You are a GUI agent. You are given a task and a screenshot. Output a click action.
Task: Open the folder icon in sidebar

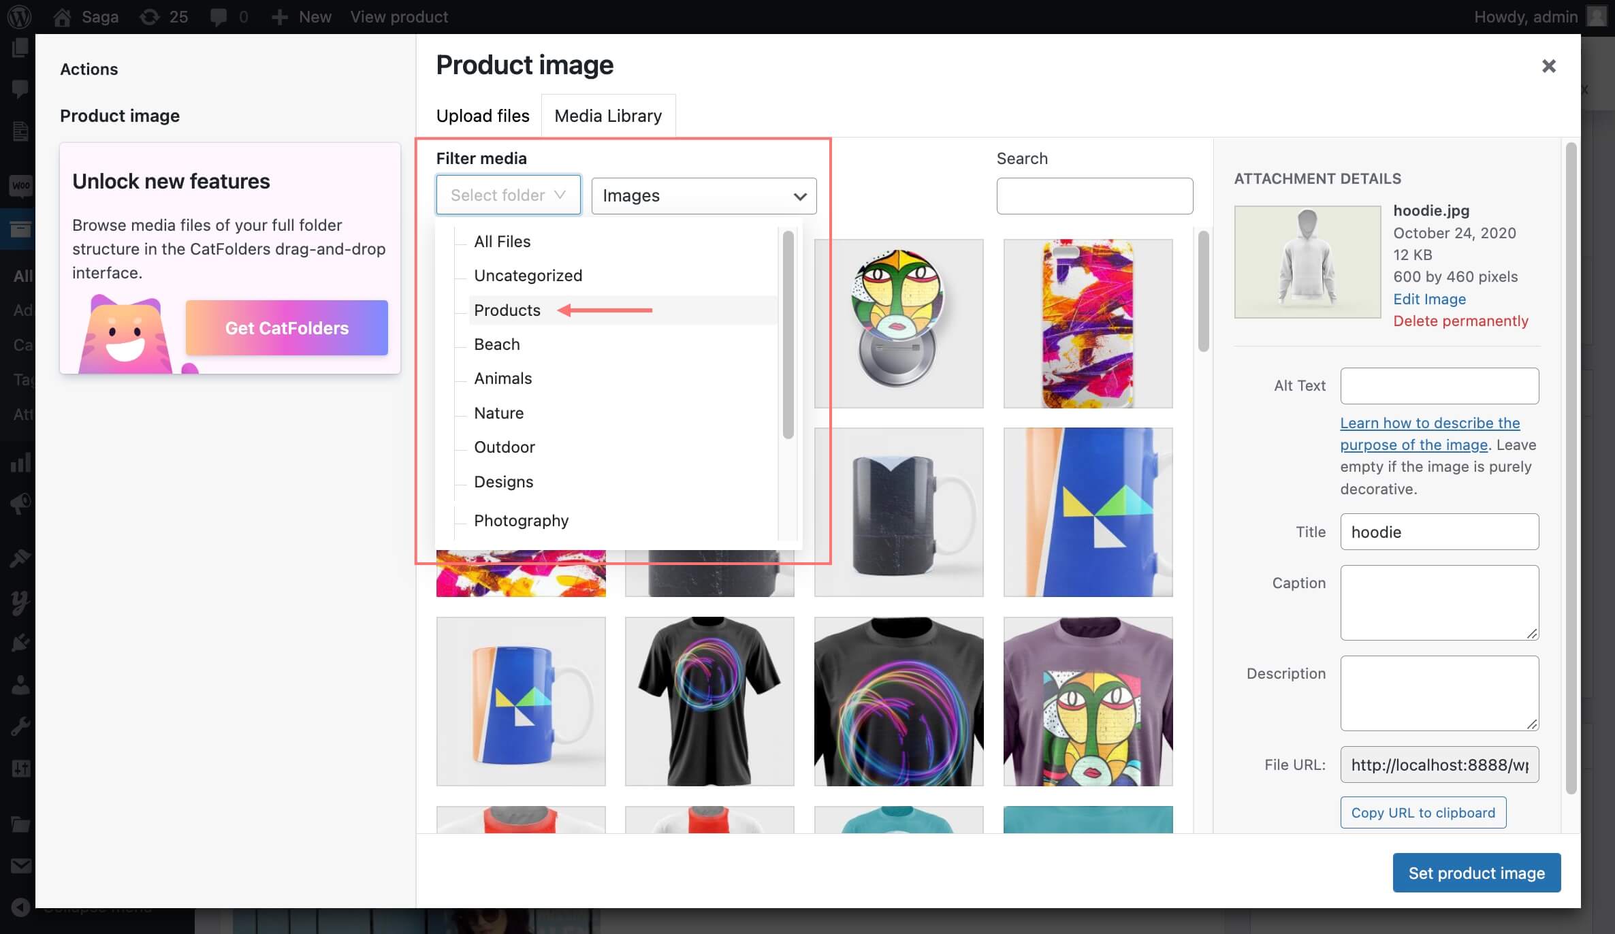click(20, 824)
